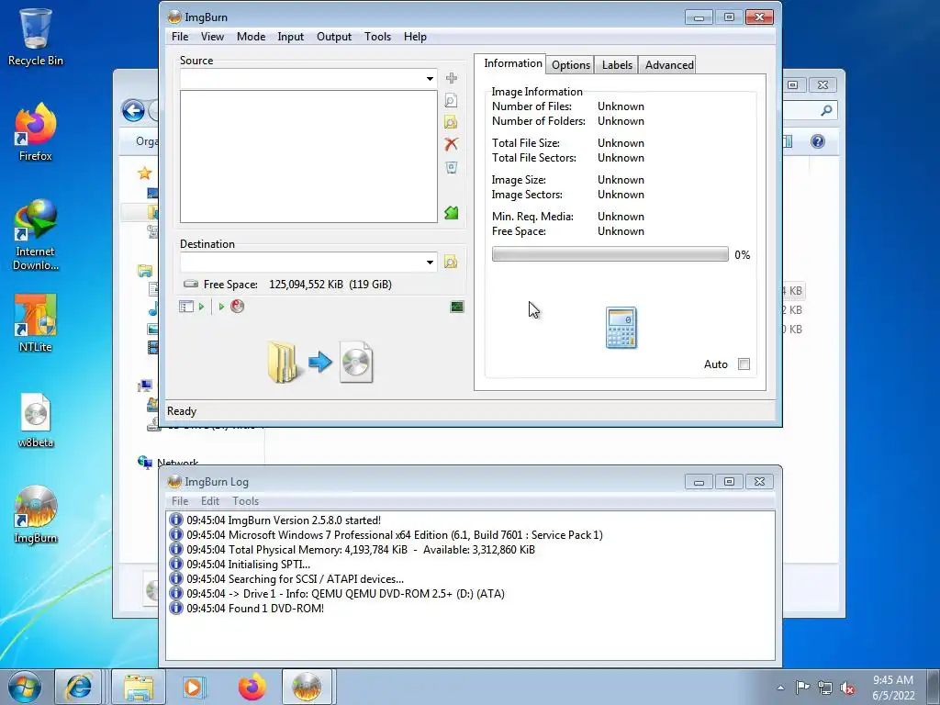Click the destination browse for file icon
940x705 pixels.
coord(451,262)
